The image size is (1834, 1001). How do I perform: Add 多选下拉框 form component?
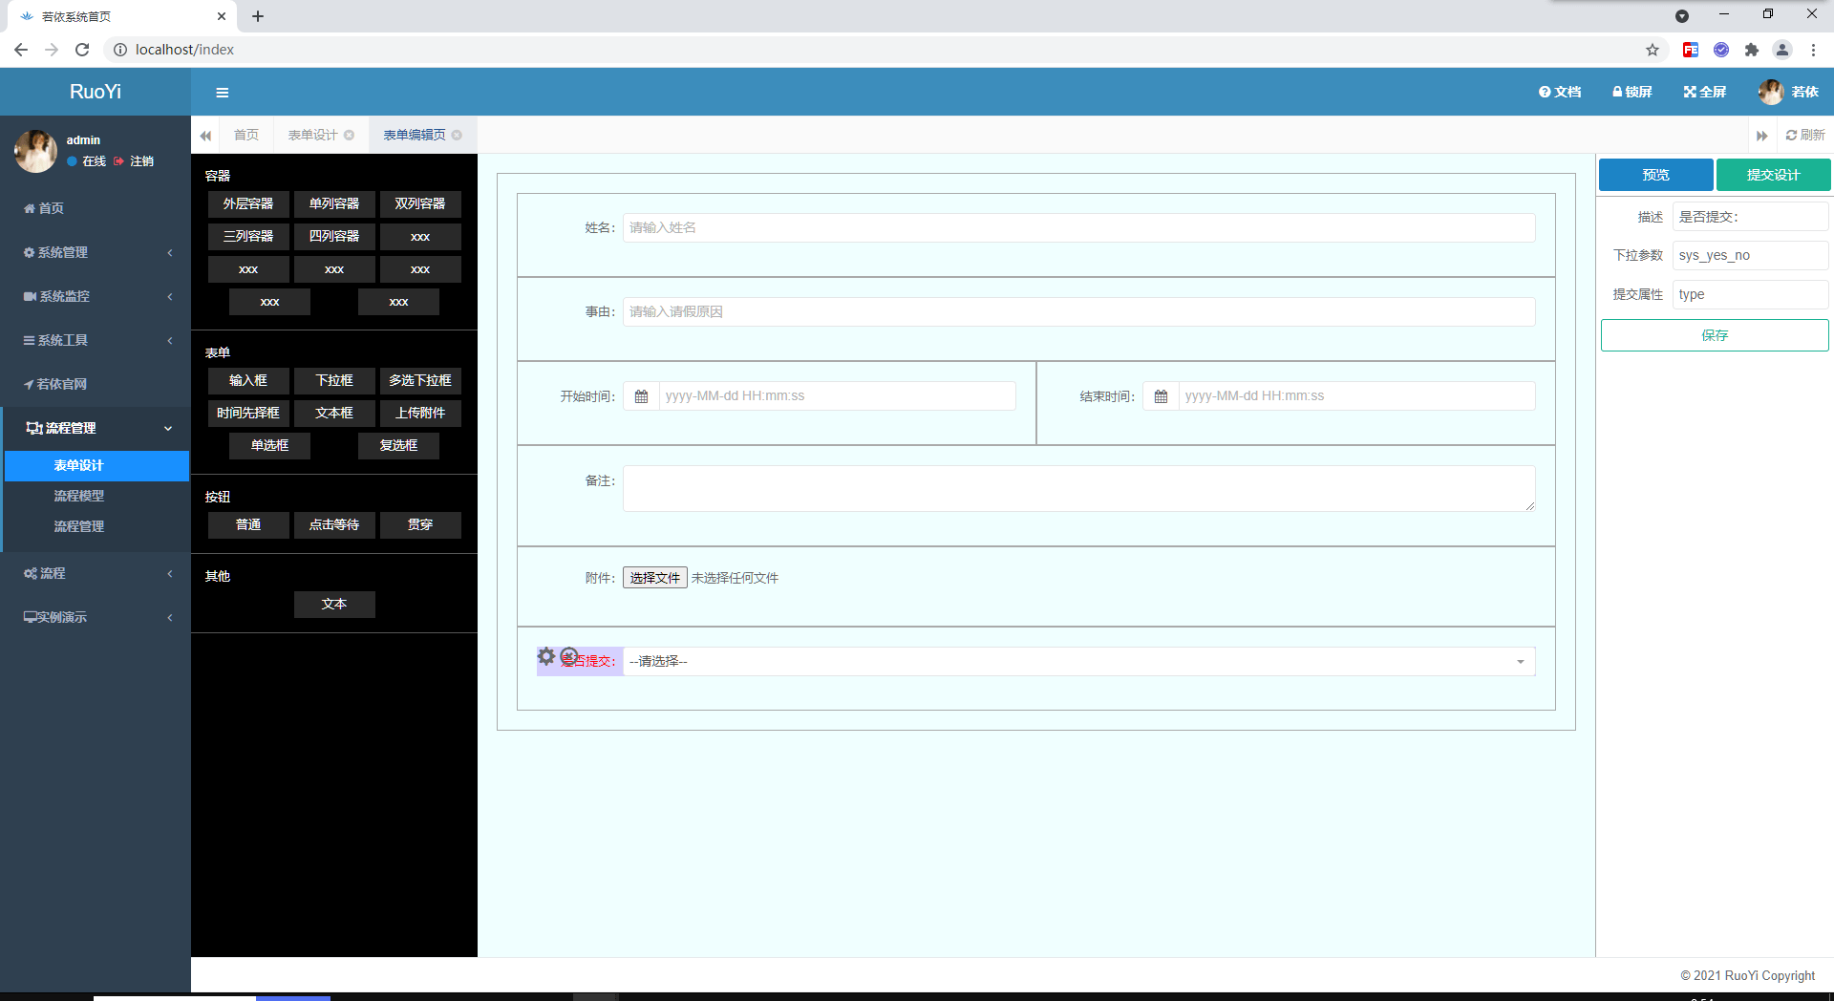point(420,381)
